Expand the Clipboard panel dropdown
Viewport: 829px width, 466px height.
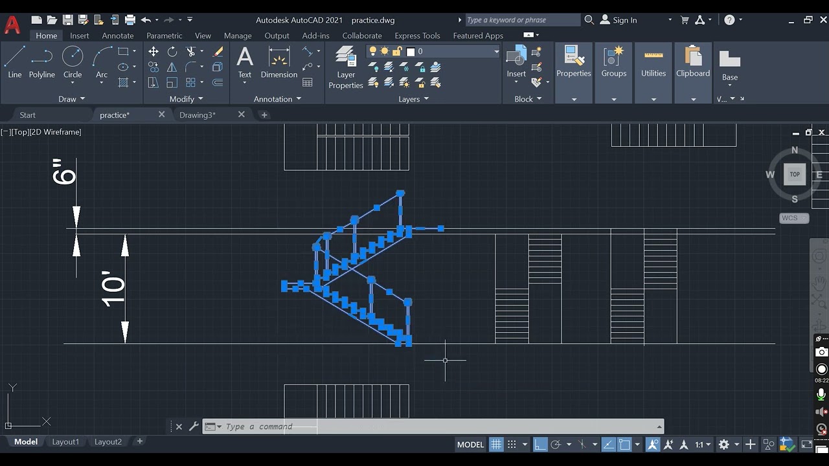[x=693, y=99]
